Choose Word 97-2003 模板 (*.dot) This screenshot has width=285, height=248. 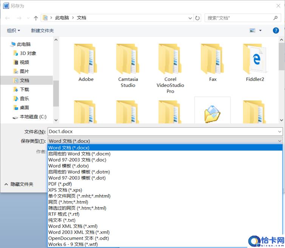pos(165,178)
